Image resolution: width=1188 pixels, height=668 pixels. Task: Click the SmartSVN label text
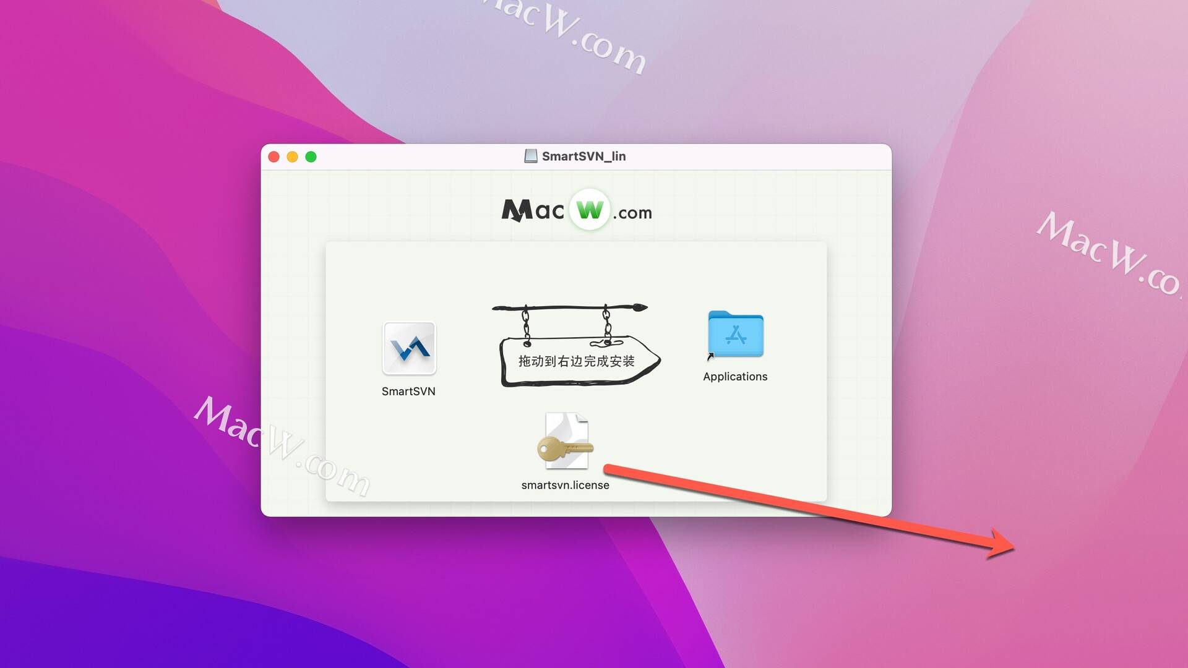[409, 390]
